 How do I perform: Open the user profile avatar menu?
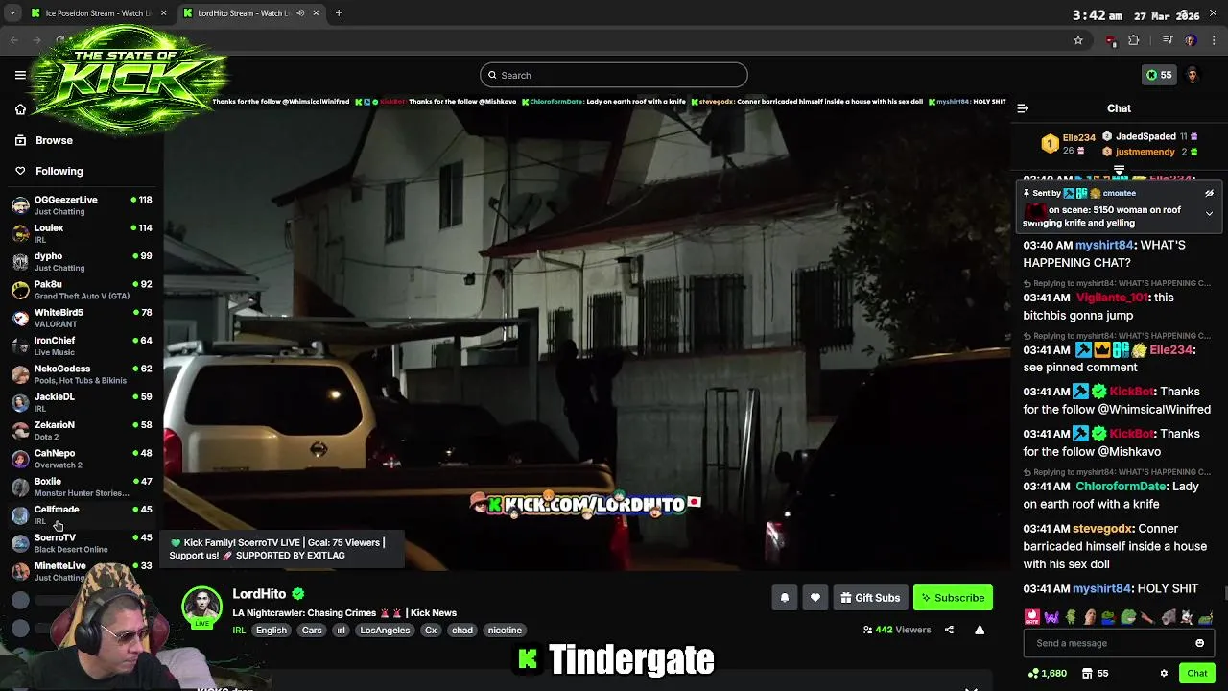tap(1192, 75)
